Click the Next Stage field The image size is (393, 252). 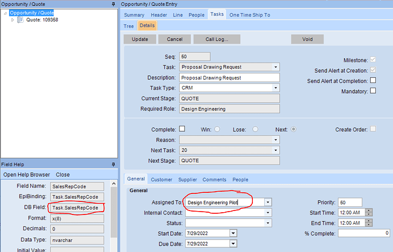coord(230,160)
